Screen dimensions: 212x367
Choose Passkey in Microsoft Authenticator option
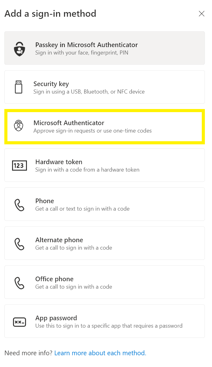[x=105, y=48]
